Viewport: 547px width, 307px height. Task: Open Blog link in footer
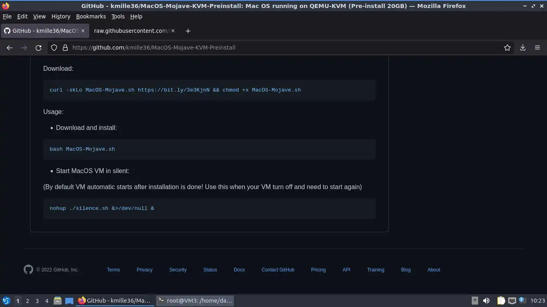point(406,270)
